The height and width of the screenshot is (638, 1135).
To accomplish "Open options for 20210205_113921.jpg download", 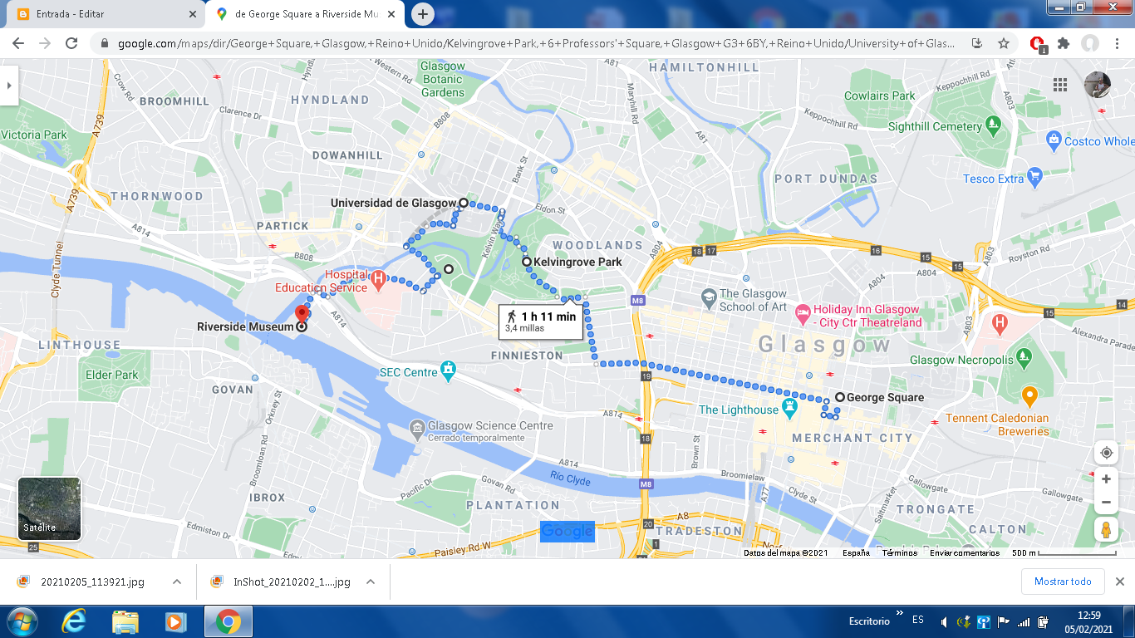I will pyautogui.click(x=177, y=582).
